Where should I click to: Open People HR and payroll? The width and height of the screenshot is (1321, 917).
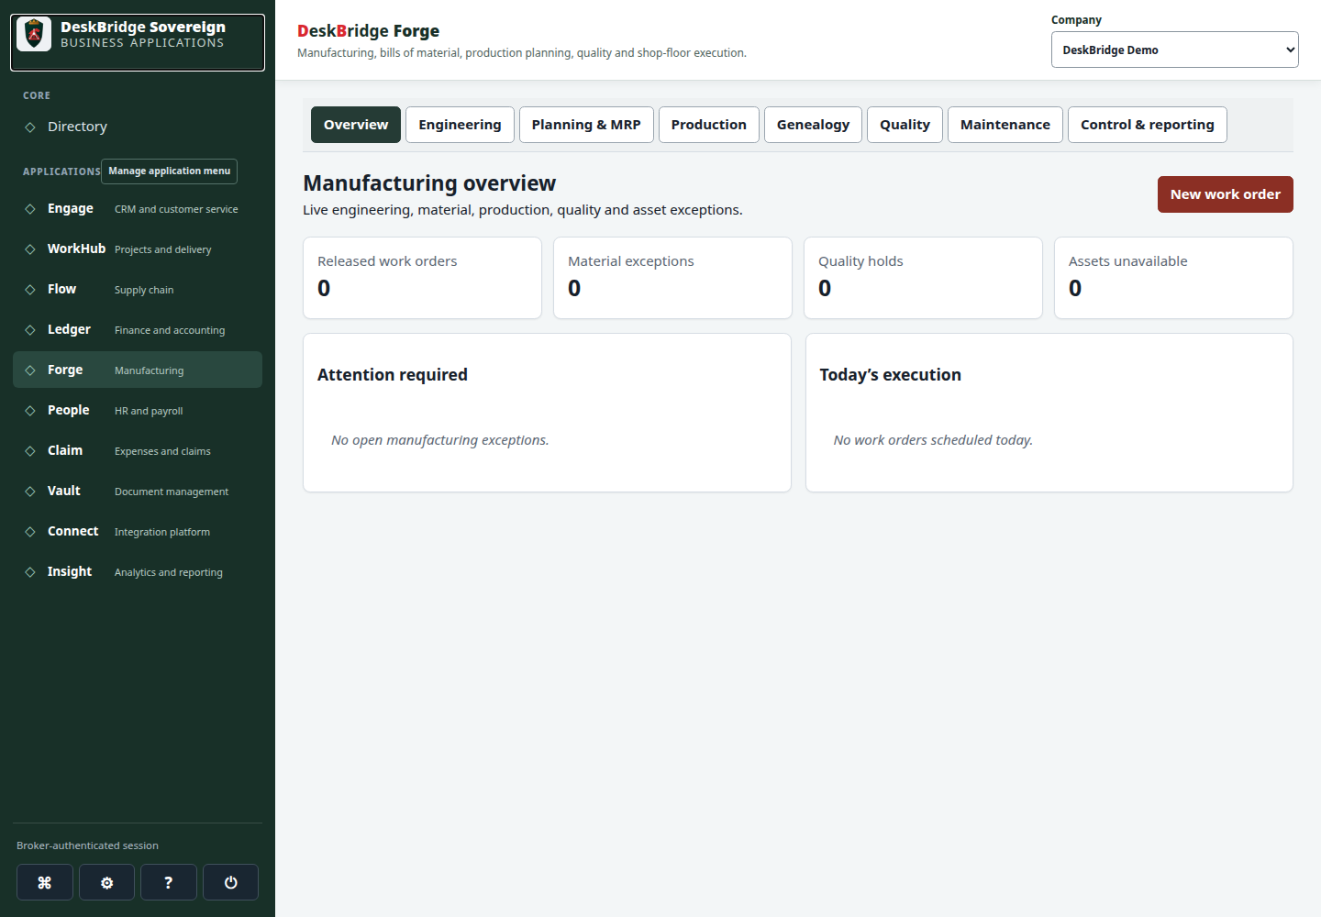tap(138, 411)
